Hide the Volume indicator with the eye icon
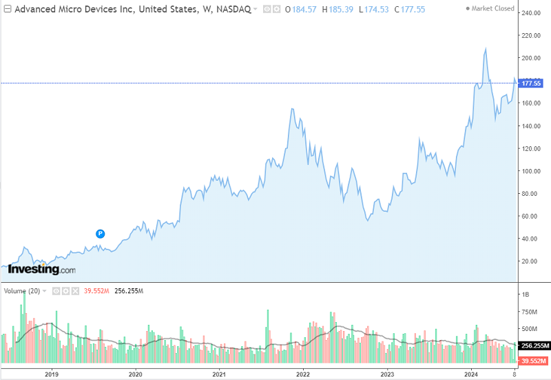551x380 pixels. (54, 291)
